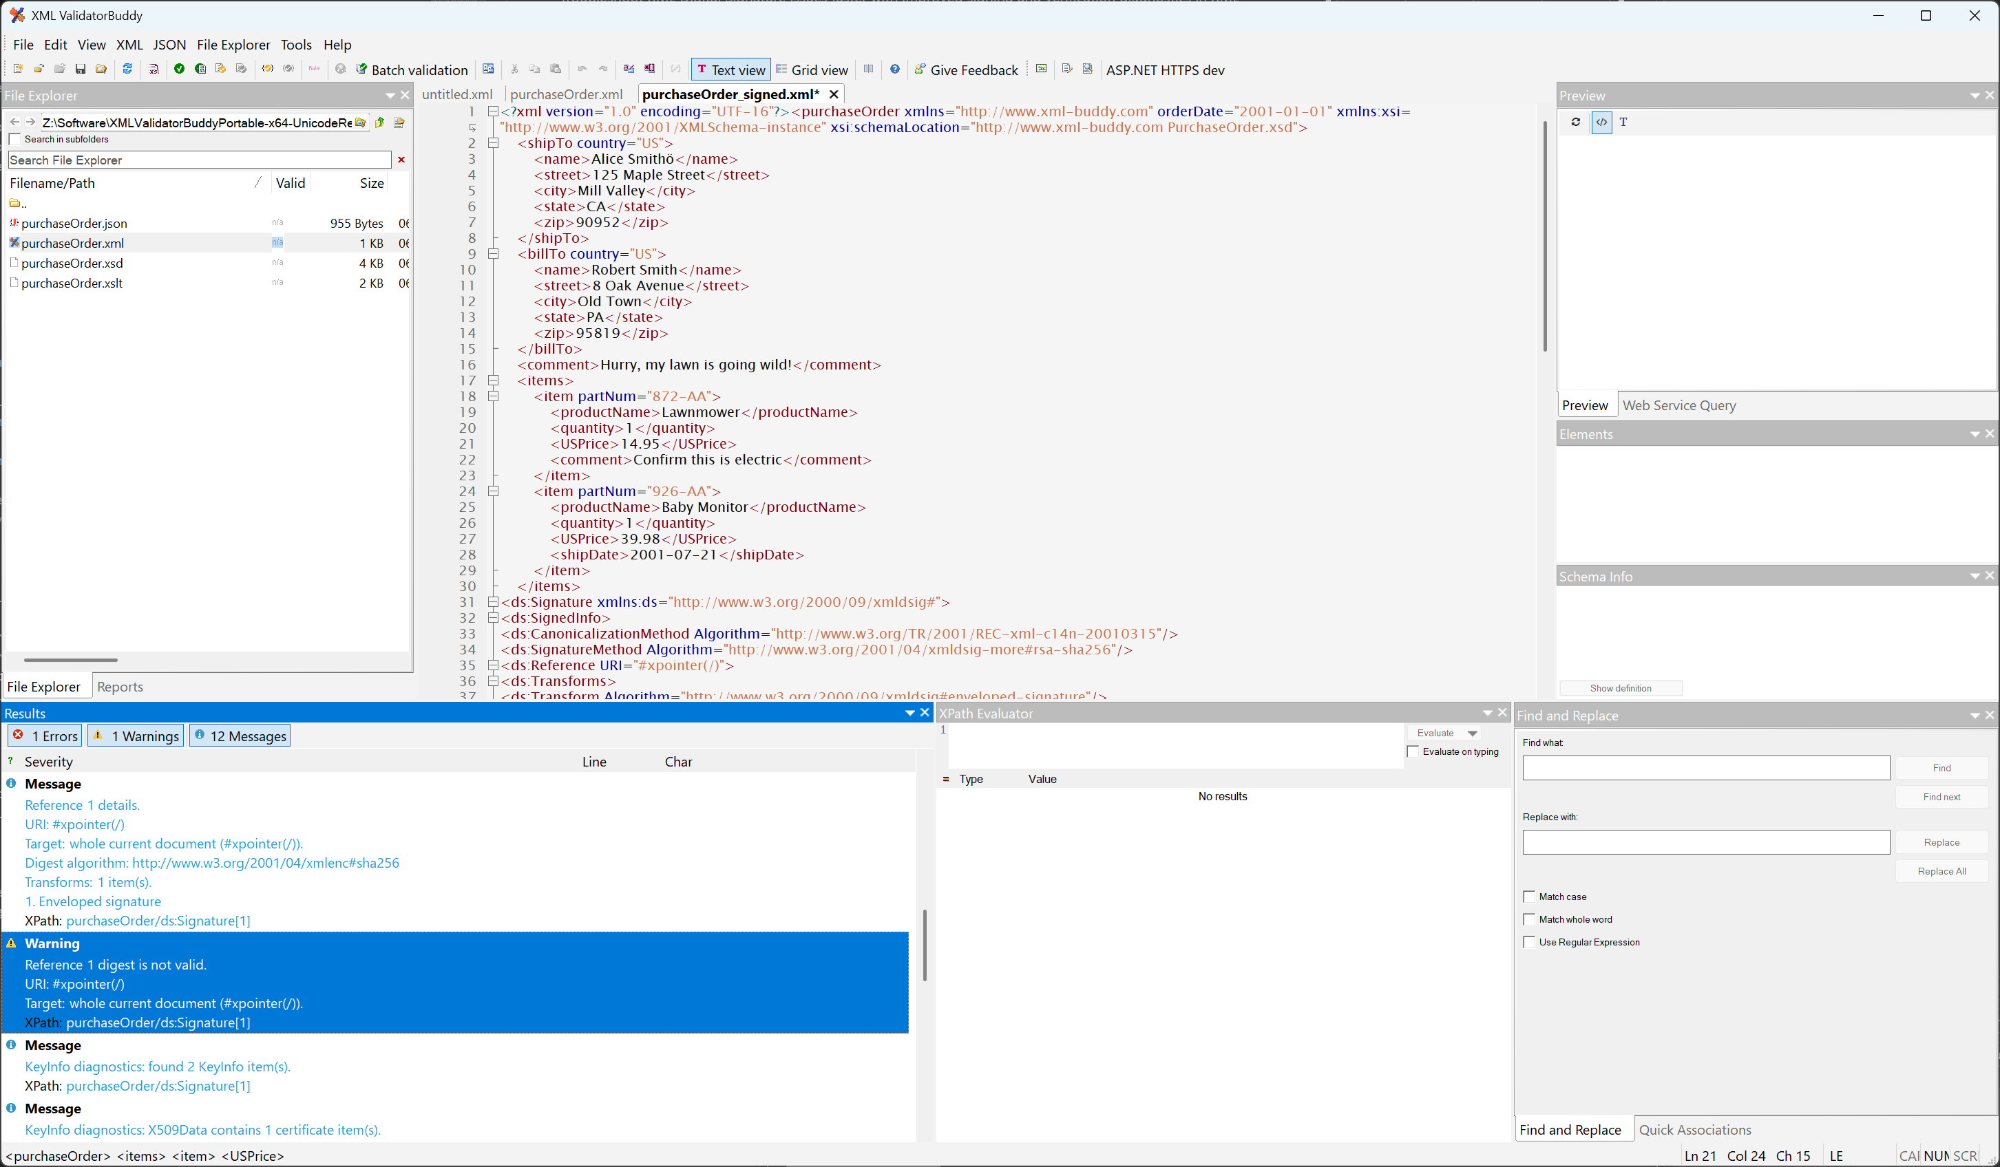Click the Paste clipboard toolbar icon
Screen dimensions: 2000x1167
tap(556, 69)
